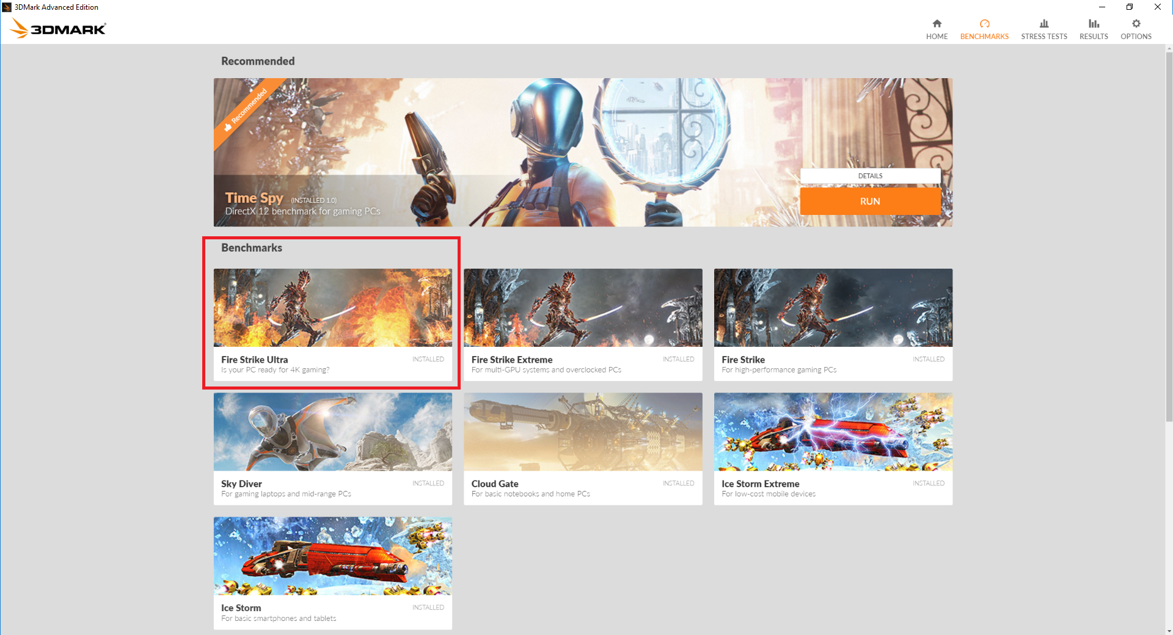The height and width of the screenshot is (635, 1173).
Task: Click the scrollbar up arrow
Action: click(x=1169, y=48)
